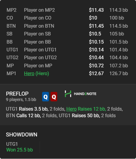
Task: Click UTG1 Raises 50 bb action text
Action: 79,116
